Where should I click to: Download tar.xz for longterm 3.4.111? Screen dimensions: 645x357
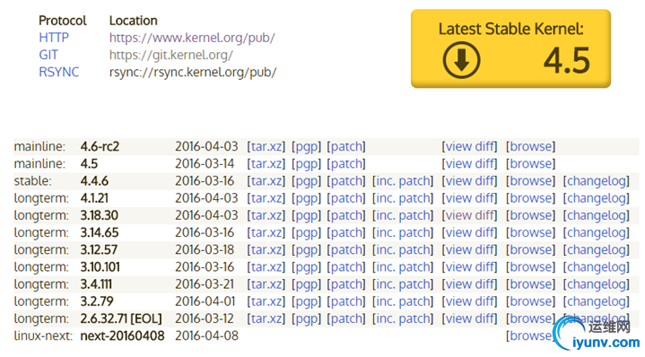[266, 284]
